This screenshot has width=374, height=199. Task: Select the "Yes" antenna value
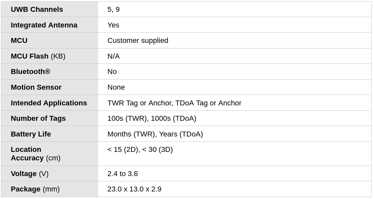[113, 25]
